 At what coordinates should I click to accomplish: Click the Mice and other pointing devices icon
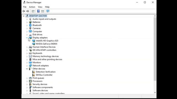click(30, 59)
